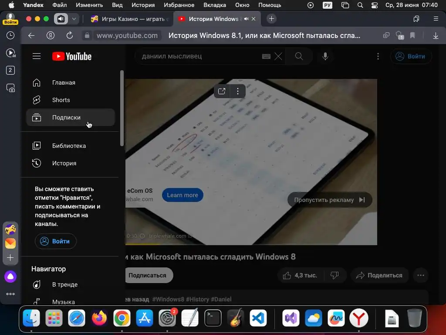This screenshot has width=446, height=335.
Task: Click the #Windows8 hashtag link
Action: pos(168,299)
